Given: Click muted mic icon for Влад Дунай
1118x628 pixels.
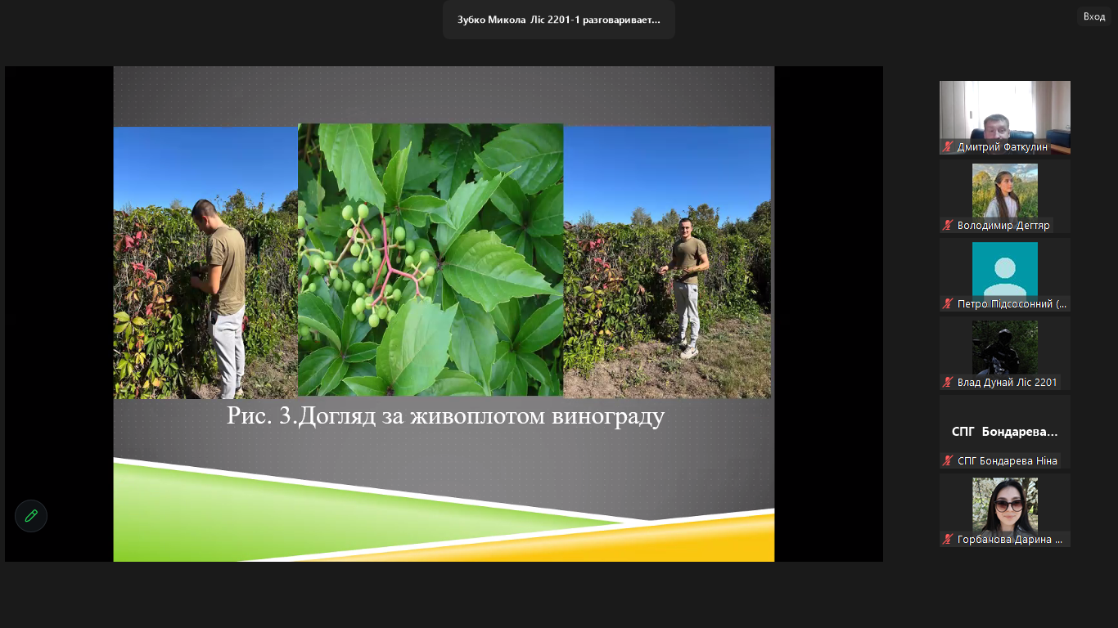Looking at the screenshot, I should tap(949, 383).
